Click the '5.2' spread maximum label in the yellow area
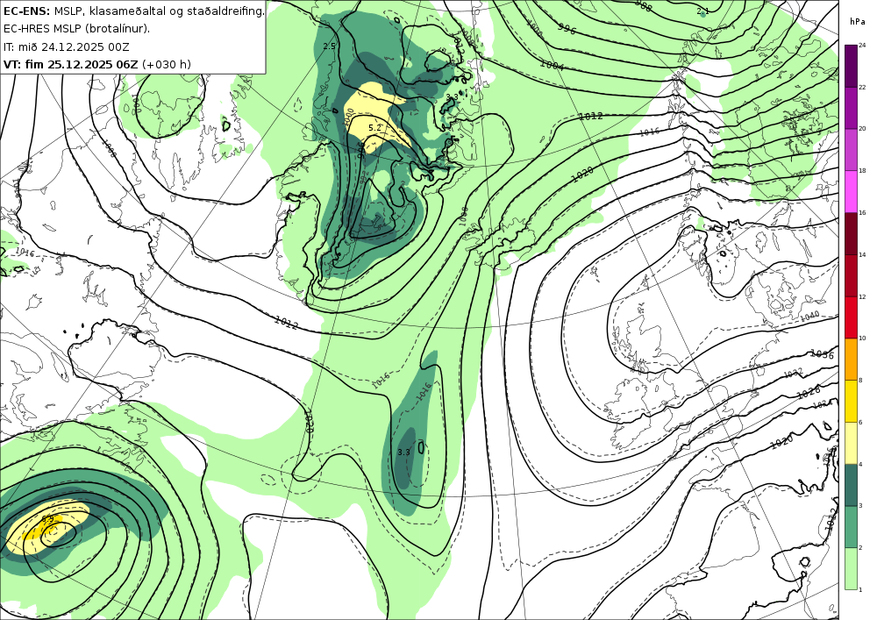The height and width of the screenshot is (620, 877). coord(374,128)
